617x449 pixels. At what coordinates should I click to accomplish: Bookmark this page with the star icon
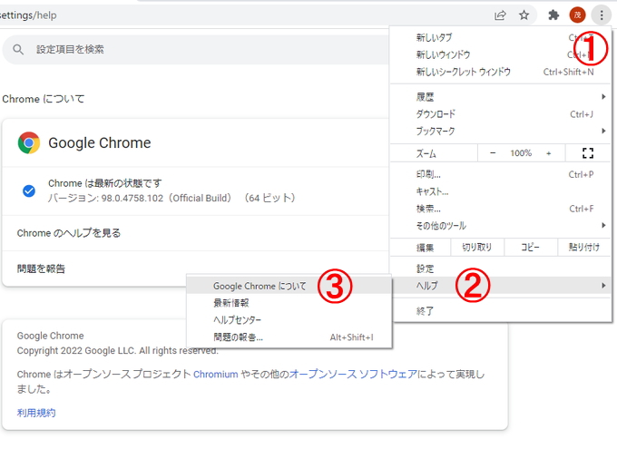click(x=524, y=15)
